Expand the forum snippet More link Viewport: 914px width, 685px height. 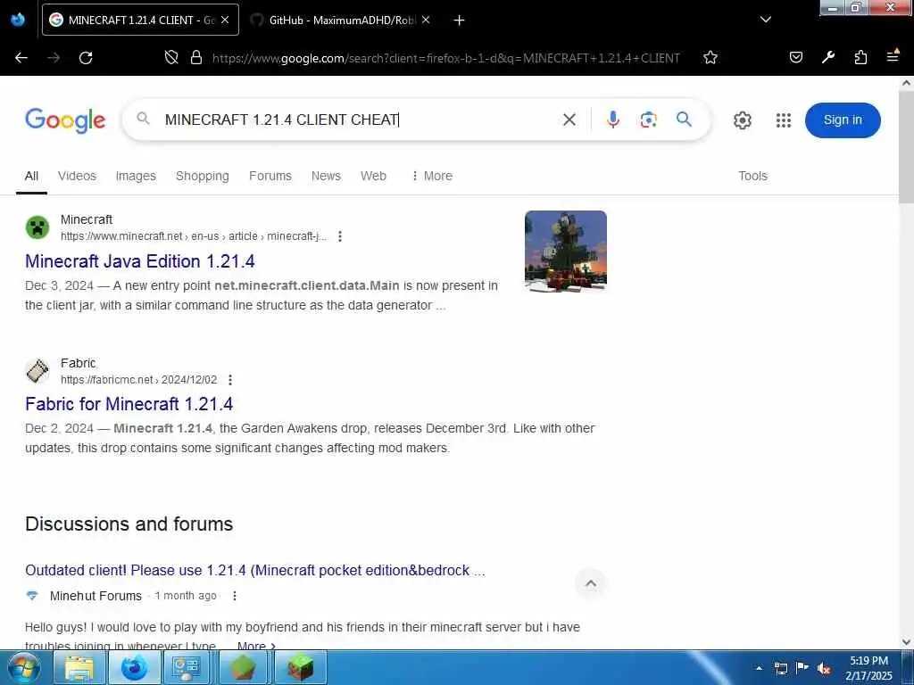point(256,646)
